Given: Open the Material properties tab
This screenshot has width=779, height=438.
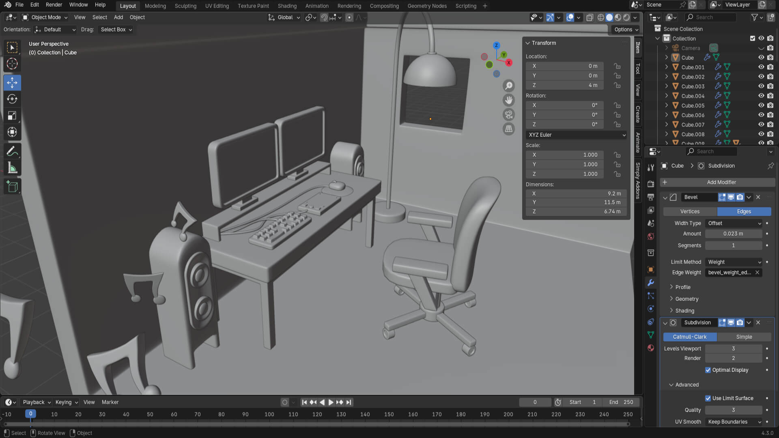Looking at the screenshot, I should pyautogui.click(x=651, y=348).
